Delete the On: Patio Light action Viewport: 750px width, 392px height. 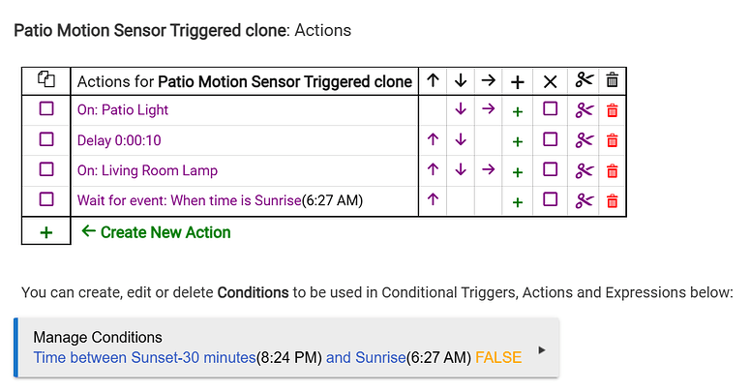point(611,110)
